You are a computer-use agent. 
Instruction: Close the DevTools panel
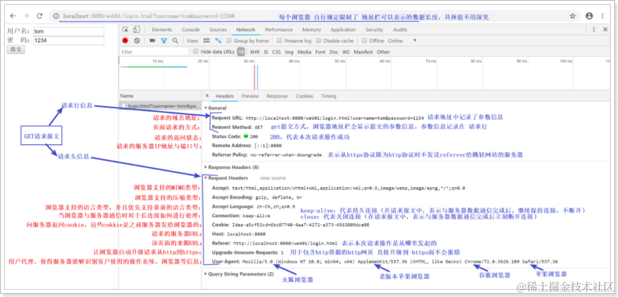(605, 29)
